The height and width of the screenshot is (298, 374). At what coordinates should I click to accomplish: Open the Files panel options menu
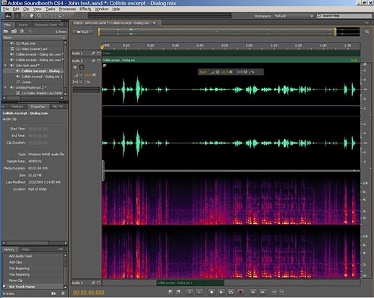pos(61,25)
